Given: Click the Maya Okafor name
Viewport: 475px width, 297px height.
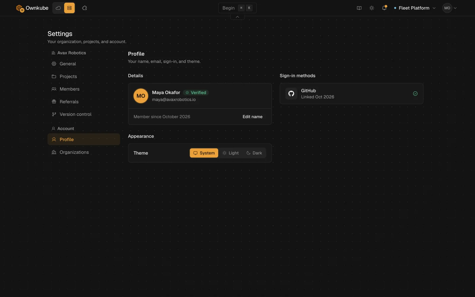Looking at the screenshot, I should (x=166, y=92).
